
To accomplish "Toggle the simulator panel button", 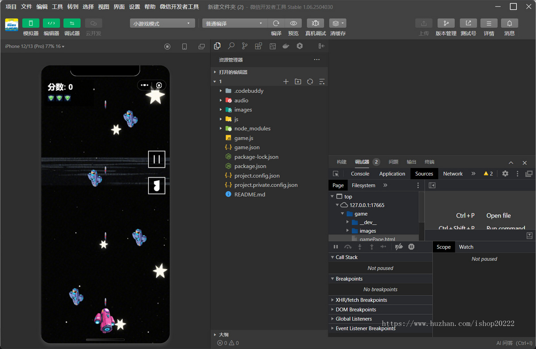I will (31, 23).
